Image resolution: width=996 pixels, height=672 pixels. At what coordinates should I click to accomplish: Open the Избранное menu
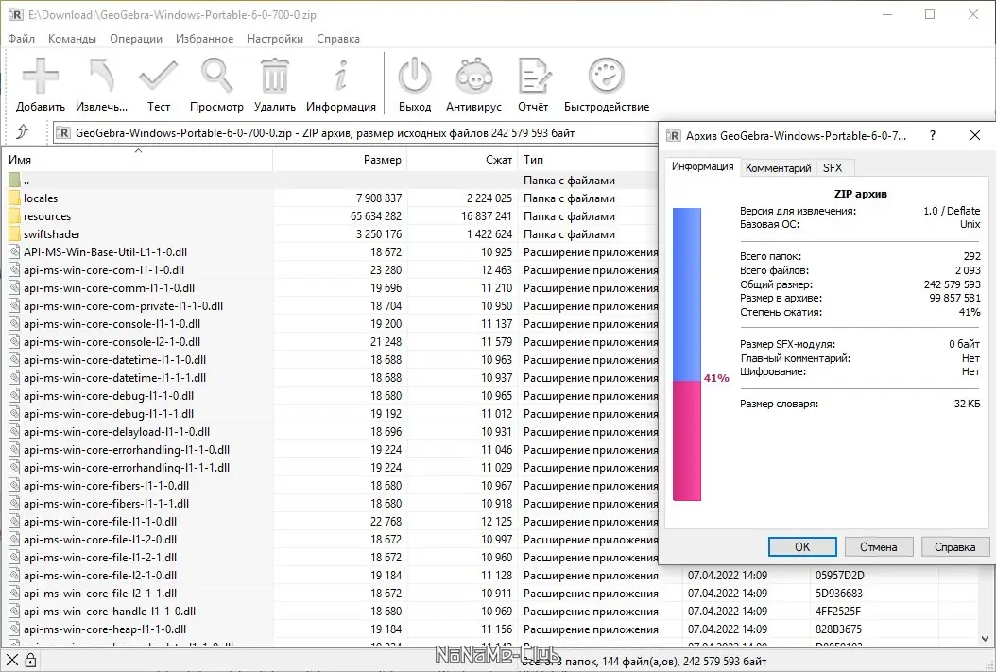click(x=204, y=39)
